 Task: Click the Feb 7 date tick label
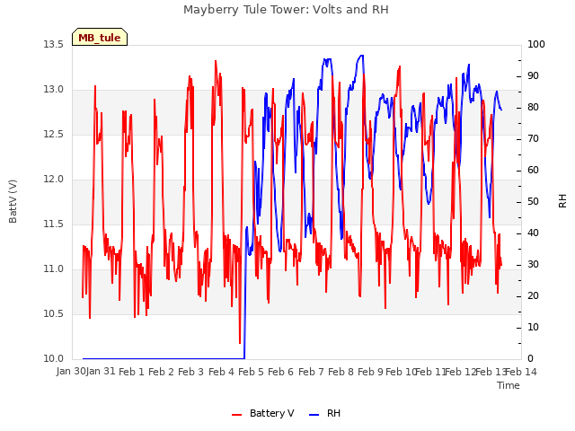[311, 372]
